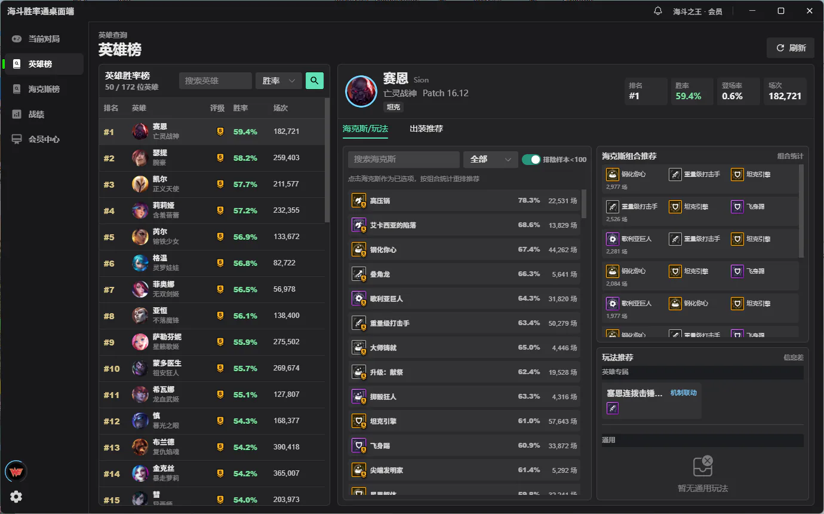
Task: Click the hero ranking list scrollbar
Action: [x=327, y=160]
